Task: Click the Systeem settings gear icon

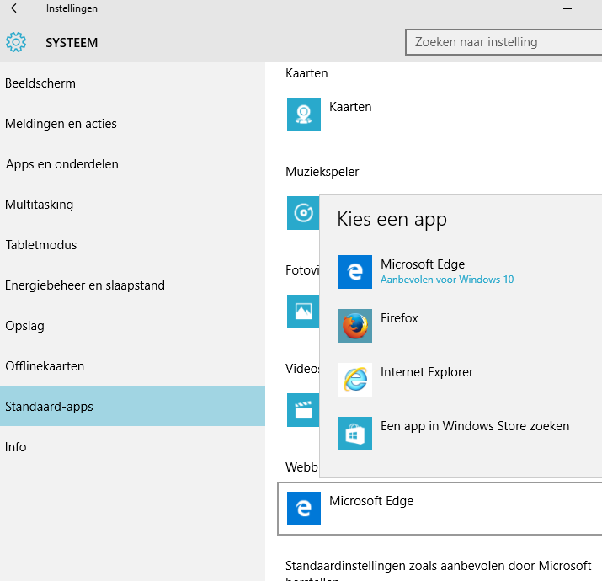Action: pyautogui.click(x=16, y=42)
